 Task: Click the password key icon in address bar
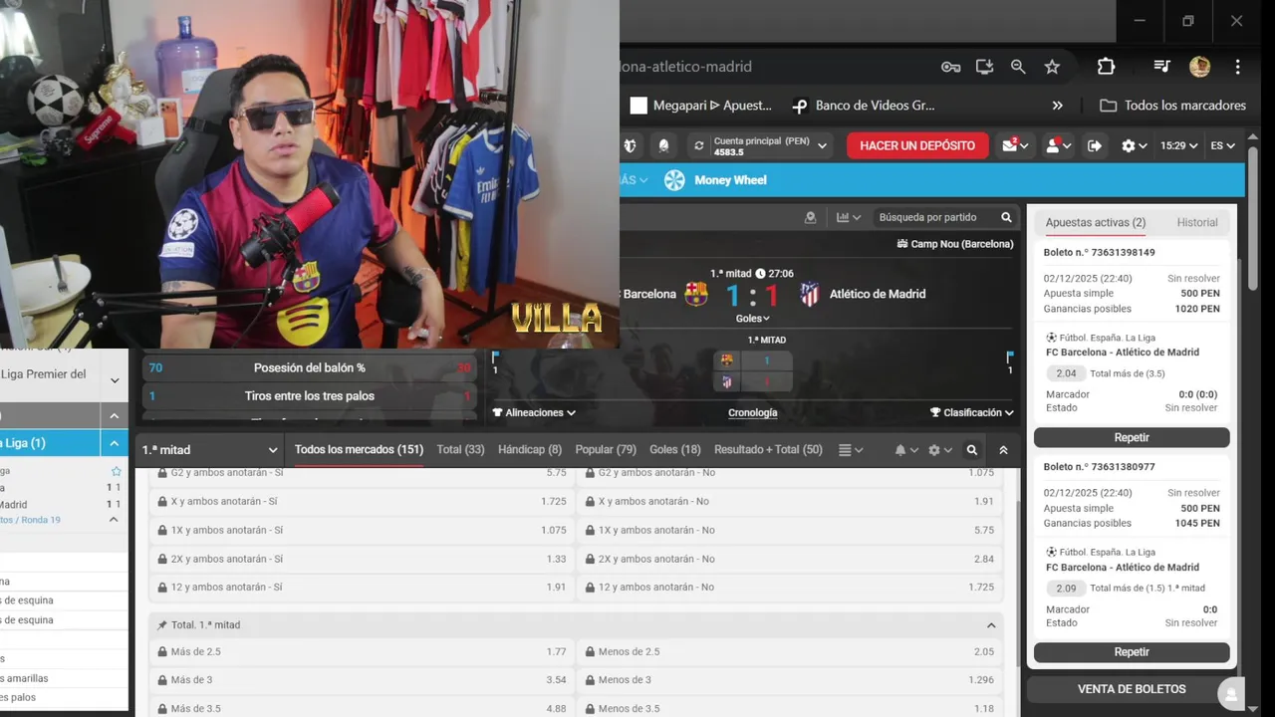950,67
